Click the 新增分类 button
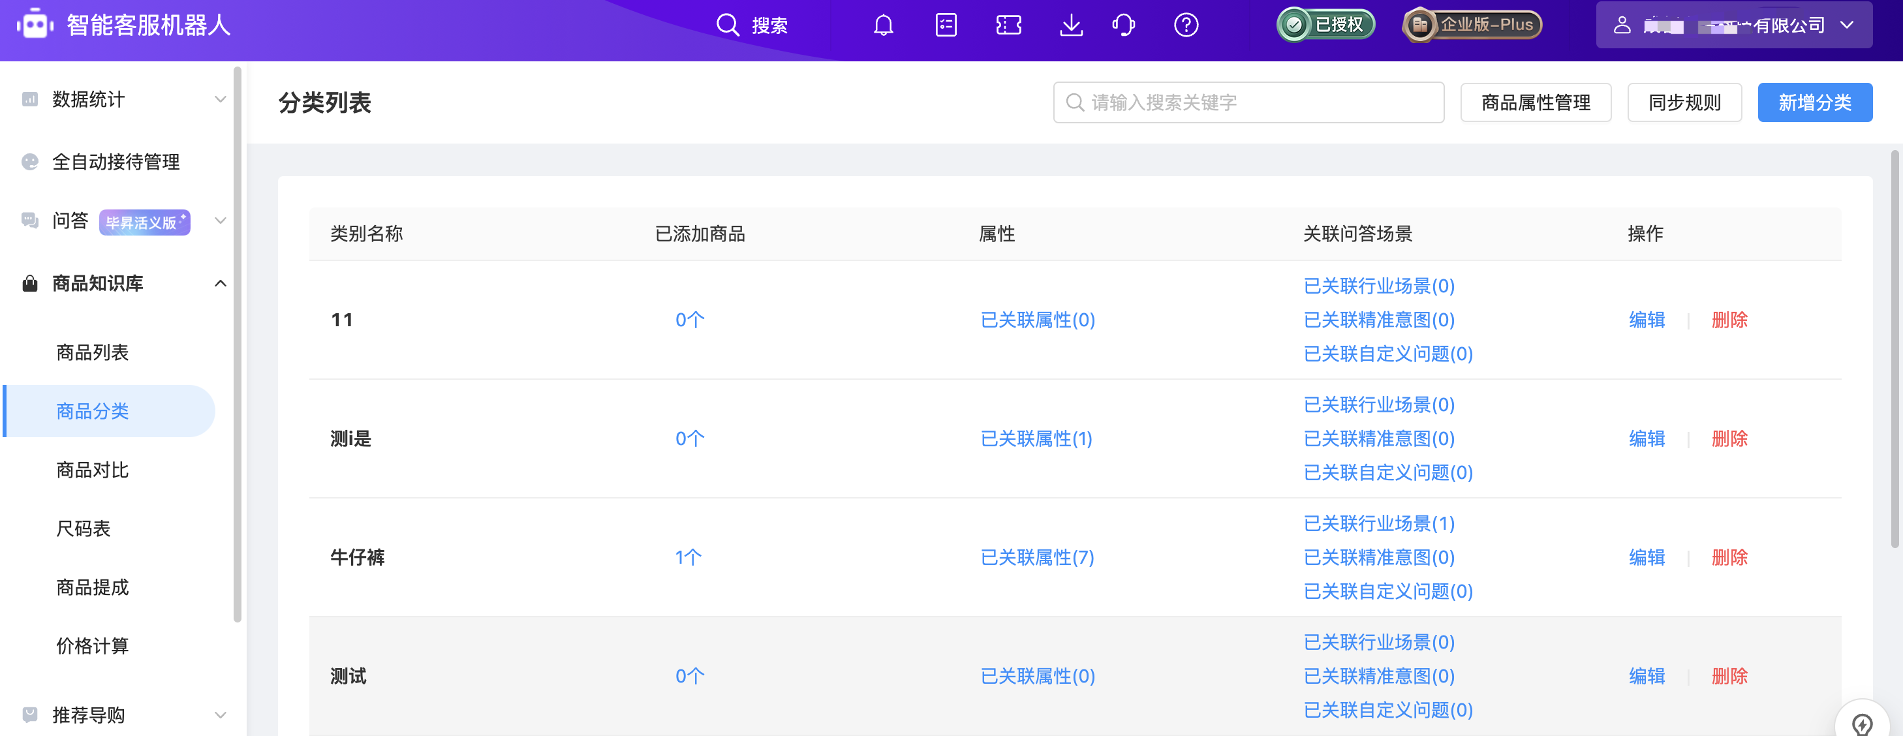The image size is (1903, 736). tap(1815, 102)
